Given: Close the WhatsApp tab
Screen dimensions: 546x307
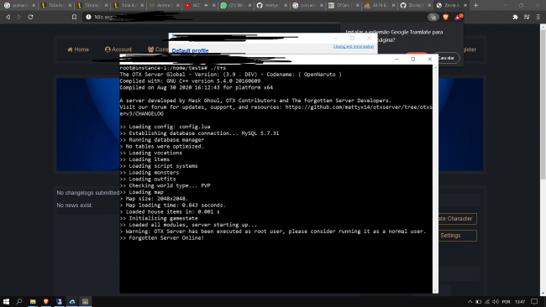Looking at the screenshot, I should [x=249, y=5].
